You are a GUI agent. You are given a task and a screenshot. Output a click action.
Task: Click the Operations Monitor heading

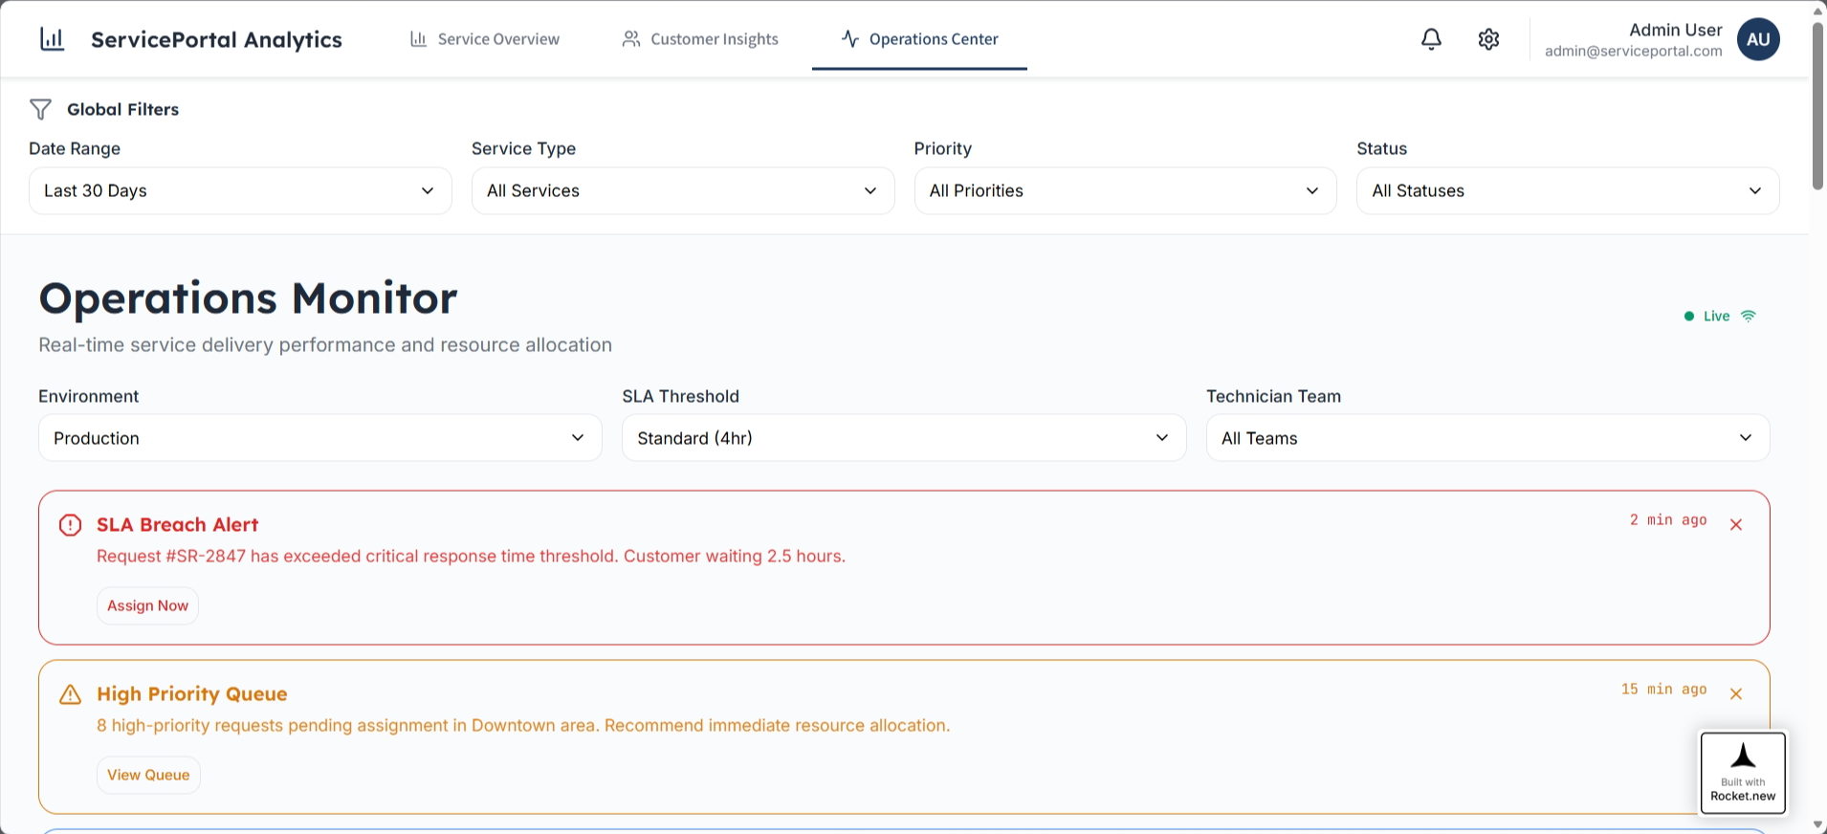pos(248,298)
